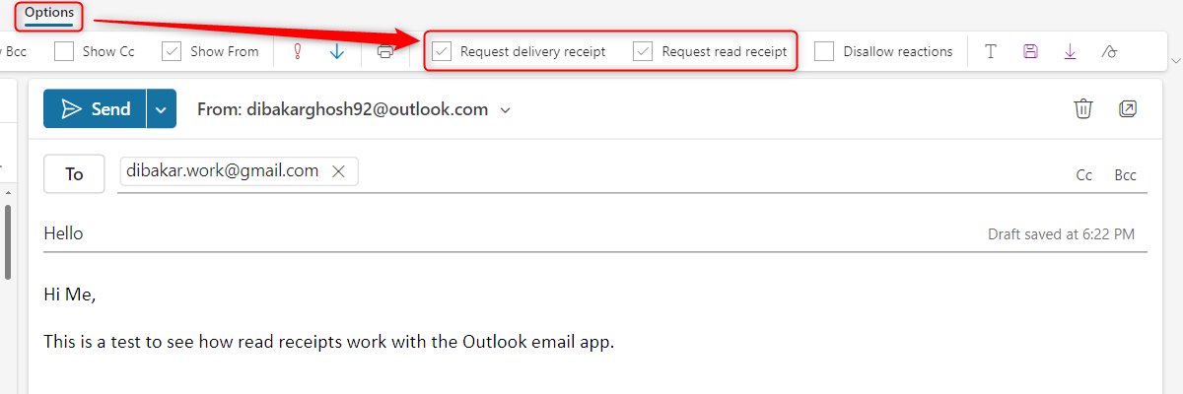Open To recipients picker button
The image size is (1183, 394).
[74, 173]
